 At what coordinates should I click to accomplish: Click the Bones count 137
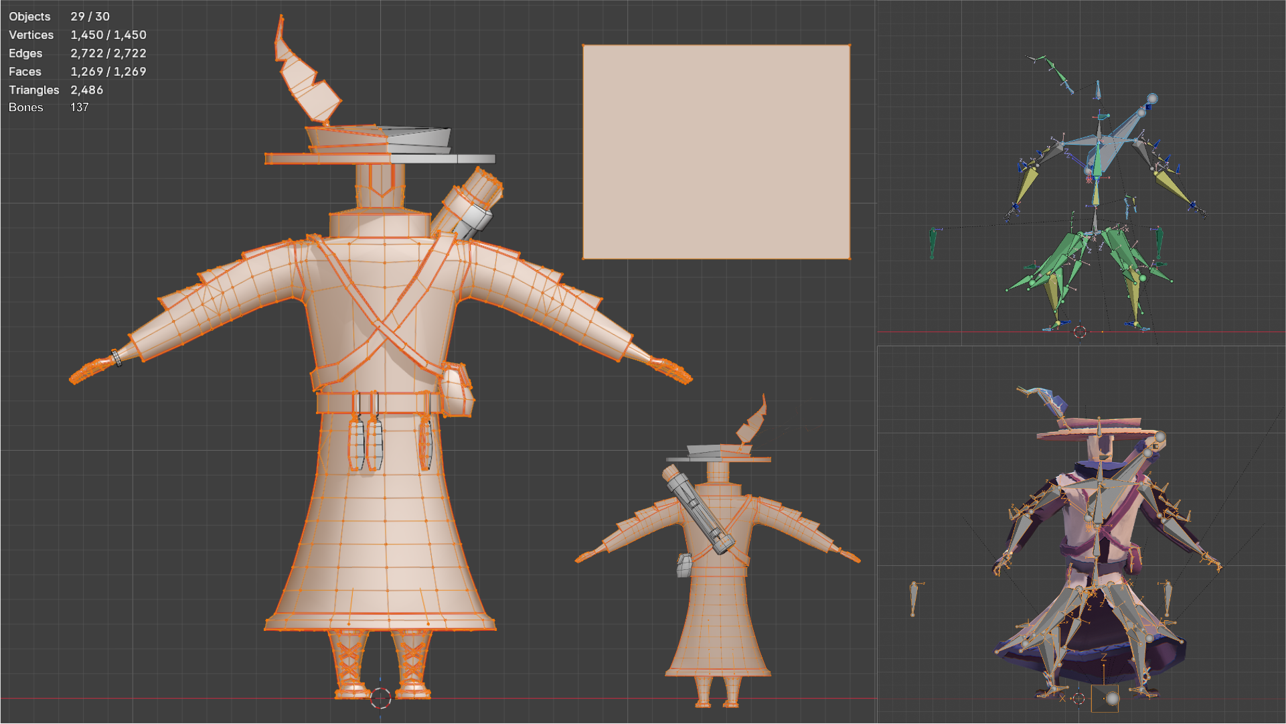click(x=79, y=107)
